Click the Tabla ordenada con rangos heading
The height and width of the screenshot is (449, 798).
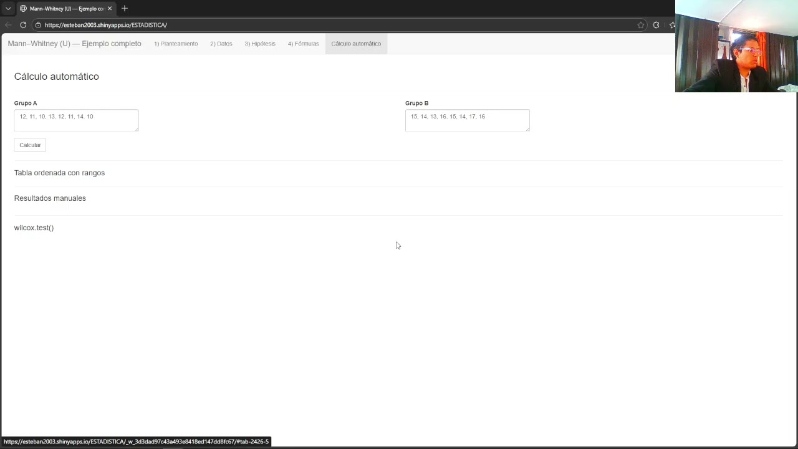tap(59, 173)
